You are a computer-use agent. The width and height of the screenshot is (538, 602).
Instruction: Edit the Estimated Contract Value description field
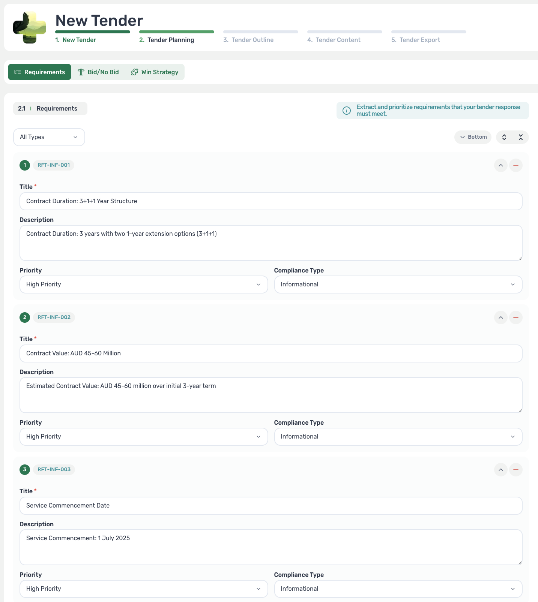point(271,395)
